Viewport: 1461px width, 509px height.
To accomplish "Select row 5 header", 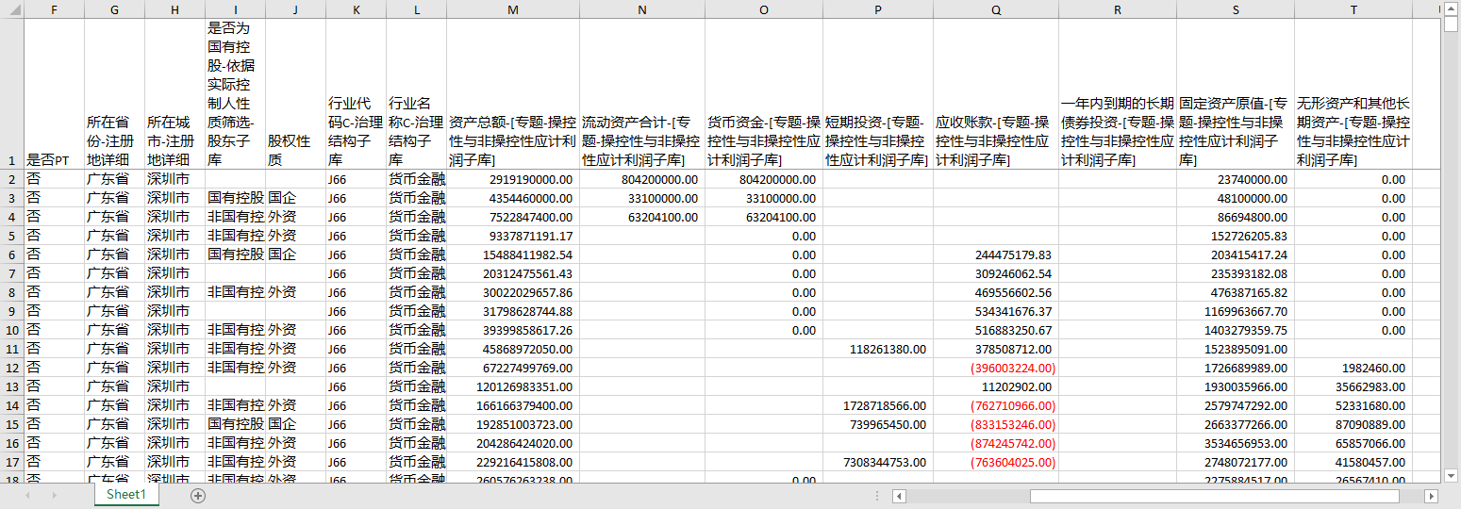I will (x=11, y=236).
